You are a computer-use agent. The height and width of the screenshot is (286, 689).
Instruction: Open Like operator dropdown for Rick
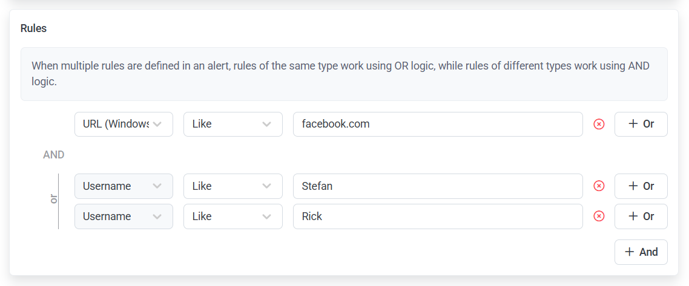[x=232, y=216]
